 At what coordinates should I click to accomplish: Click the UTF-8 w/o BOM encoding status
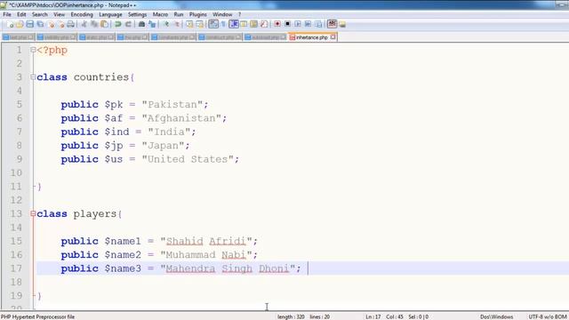coord(548,316)
